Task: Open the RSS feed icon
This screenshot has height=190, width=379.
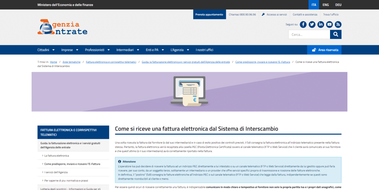Action: [x=338, y=24]
